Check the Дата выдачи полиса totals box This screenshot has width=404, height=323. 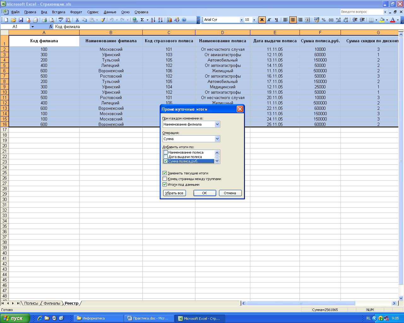(x=165, y=157)
